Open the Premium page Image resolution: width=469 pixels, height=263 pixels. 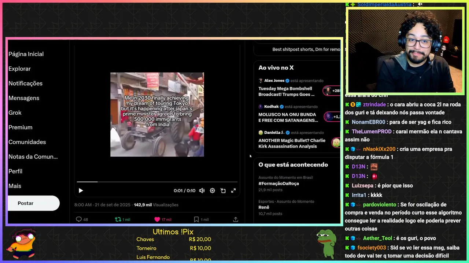tap(21, 127)
